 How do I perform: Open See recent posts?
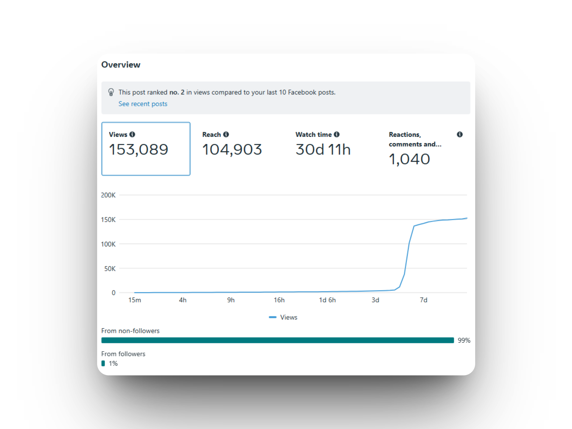pos(143,104)
